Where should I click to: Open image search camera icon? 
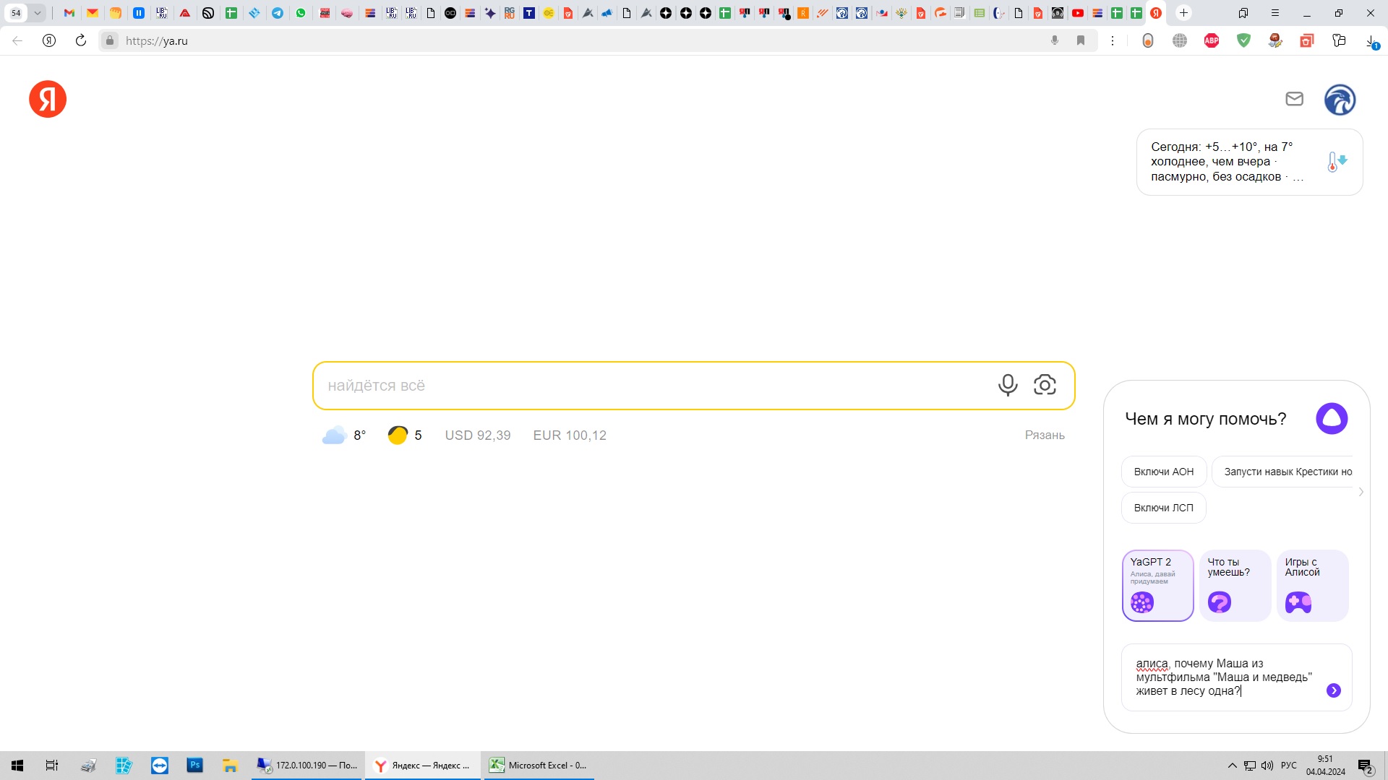tap(1045, 385)
